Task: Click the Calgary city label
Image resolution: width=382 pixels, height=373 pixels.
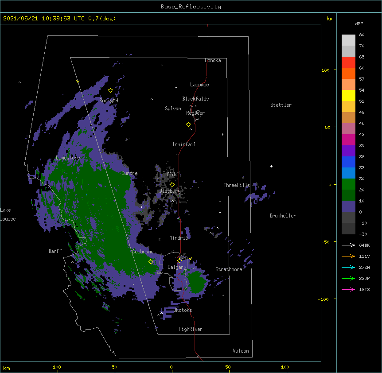Action: (177, 267)
